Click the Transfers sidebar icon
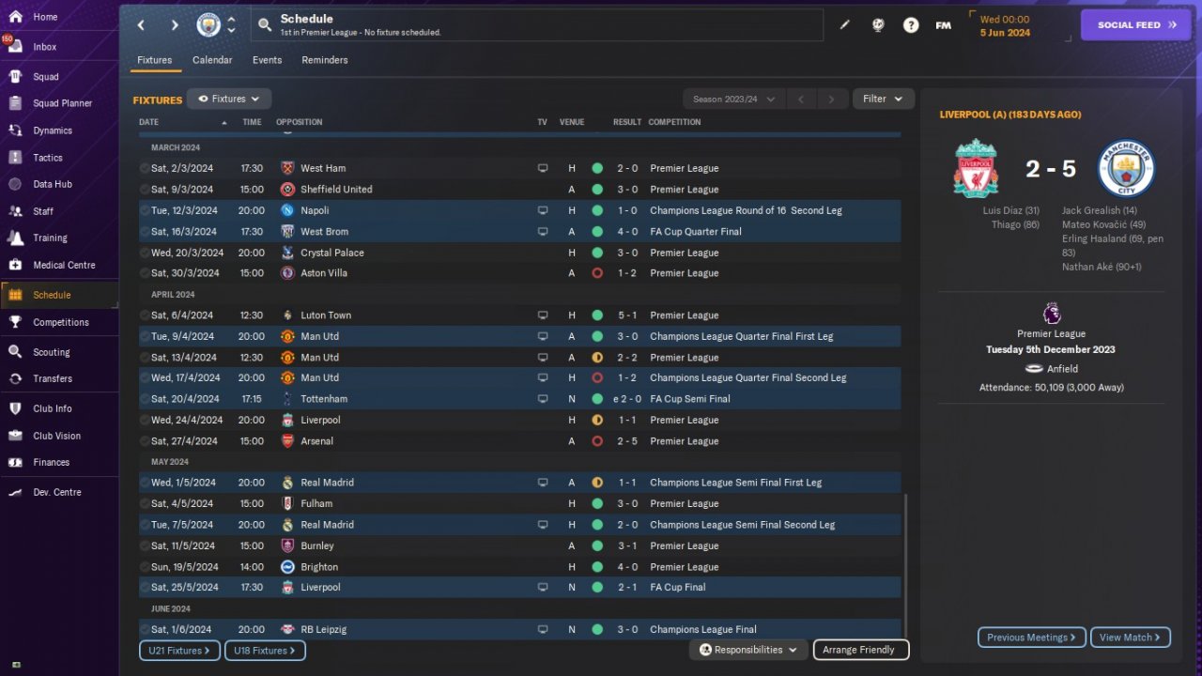The height and width of the screenshot is (676, 1202). [15, 378]
